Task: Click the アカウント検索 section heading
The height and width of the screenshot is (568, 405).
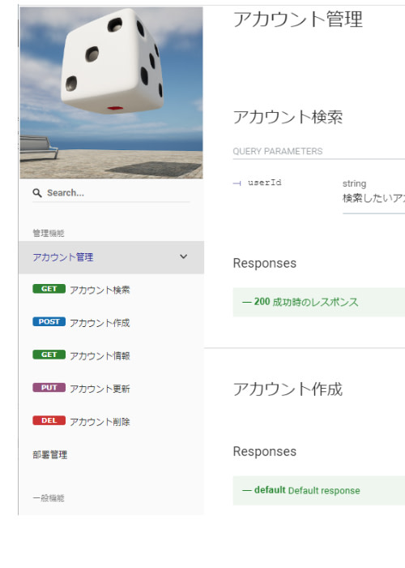Action: click(288, 117)
